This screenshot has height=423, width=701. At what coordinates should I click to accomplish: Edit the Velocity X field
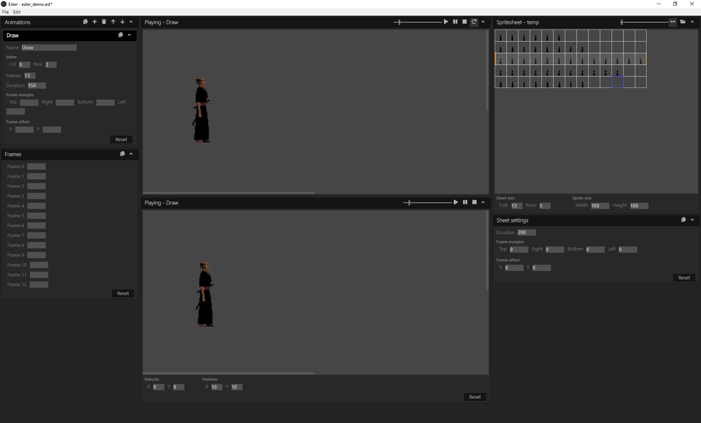(x=158, y=387)
